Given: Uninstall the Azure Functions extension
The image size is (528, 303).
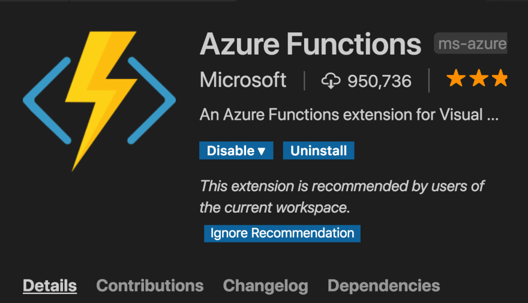Looking at the screenshot, I should pos(319,150).
